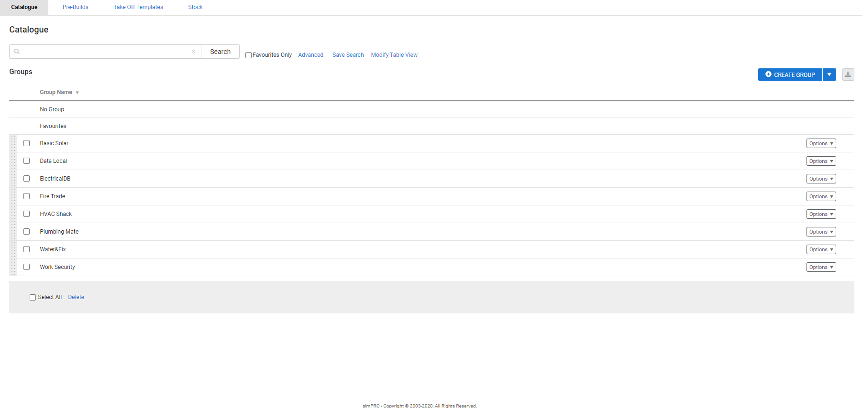Click drag handle for Water&Fix row
862x408 pixels.
(x=13, y=249)
